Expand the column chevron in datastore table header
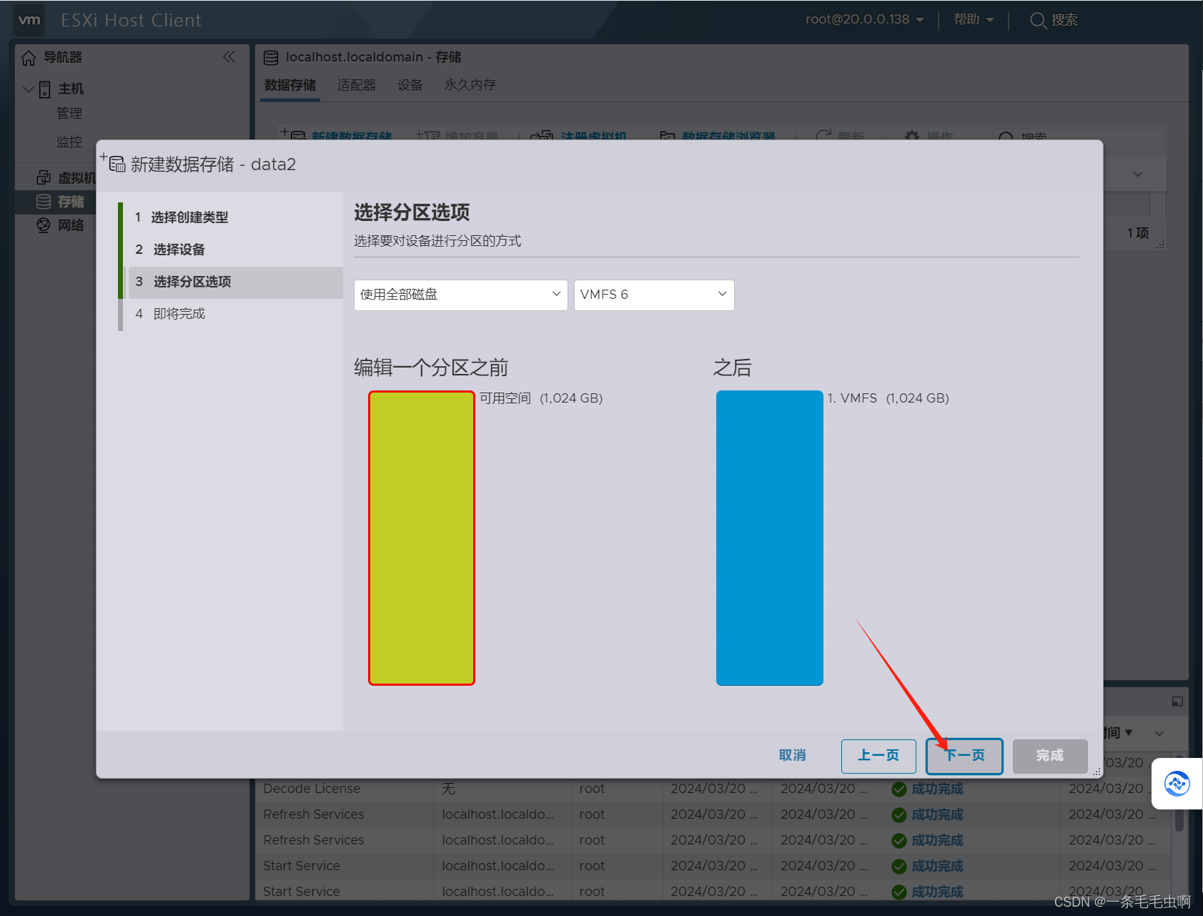The width and height of the screenshot is (1203, 916). tap(1138, 174)
